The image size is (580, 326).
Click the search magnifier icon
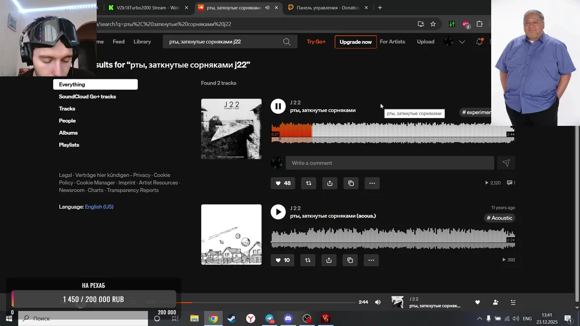(x=287, y=42)
